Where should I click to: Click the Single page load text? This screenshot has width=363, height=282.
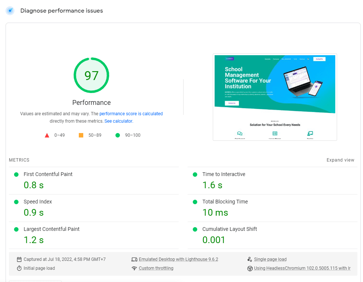(x=270, y=259)
